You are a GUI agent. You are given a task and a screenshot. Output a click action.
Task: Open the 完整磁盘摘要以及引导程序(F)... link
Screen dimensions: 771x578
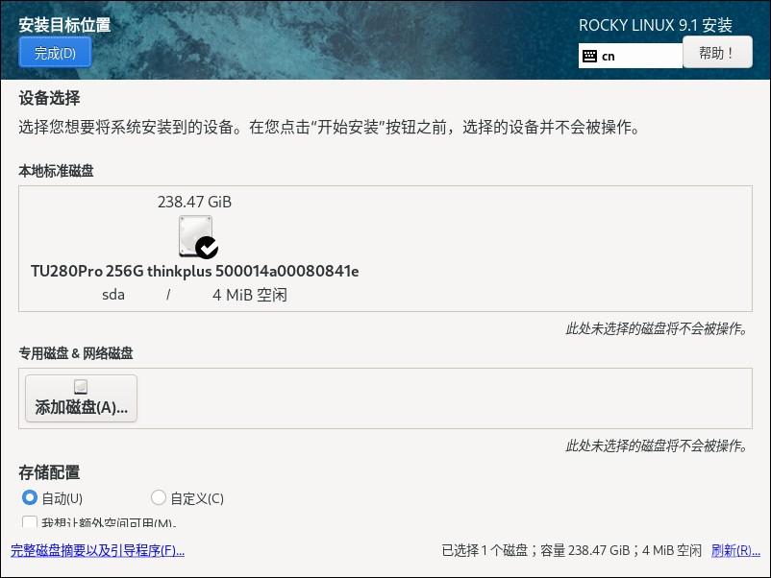pos(97,550)
